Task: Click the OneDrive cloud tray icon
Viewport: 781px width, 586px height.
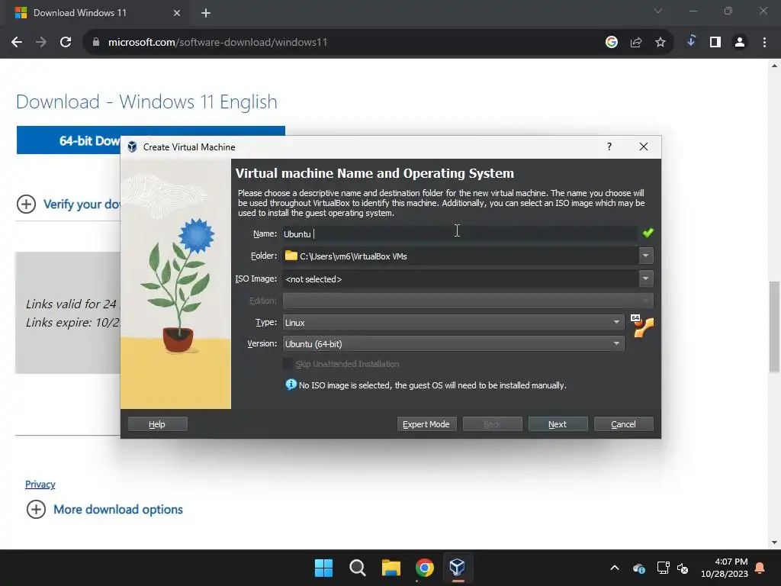Action: pos(639,568)
